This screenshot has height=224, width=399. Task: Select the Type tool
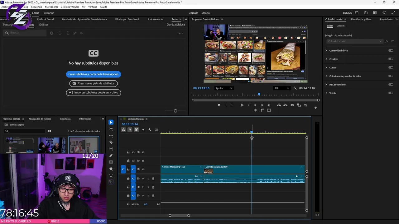pyautogui.click(x=111, y=175)
